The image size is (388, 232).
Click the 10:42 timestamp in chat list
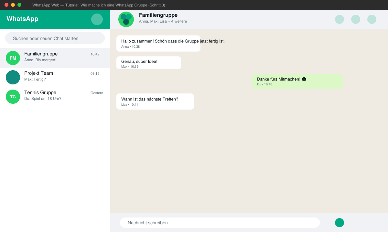click(x=95, y=54)
